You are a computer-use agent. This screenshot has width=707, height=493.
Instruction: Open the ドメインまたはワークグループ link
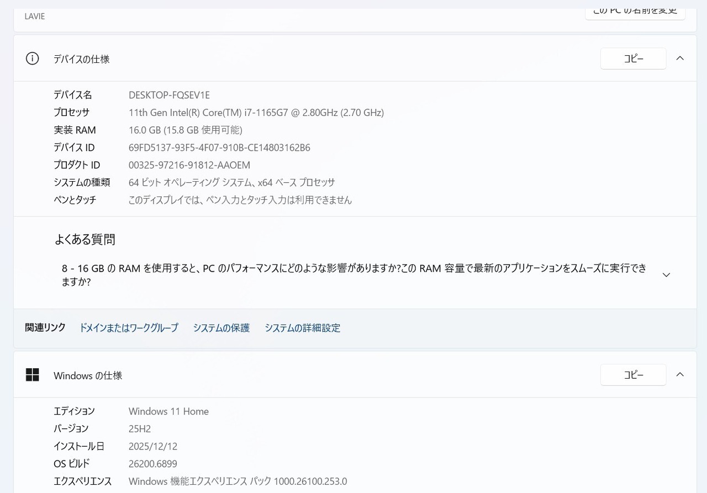click(x=129, y=328)
